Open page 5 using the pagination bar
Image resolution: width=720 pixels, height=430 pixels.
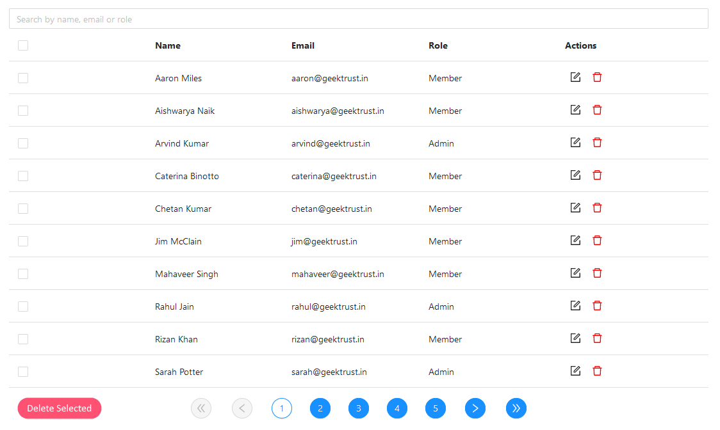pyautogui.click(x=436, y=408)
